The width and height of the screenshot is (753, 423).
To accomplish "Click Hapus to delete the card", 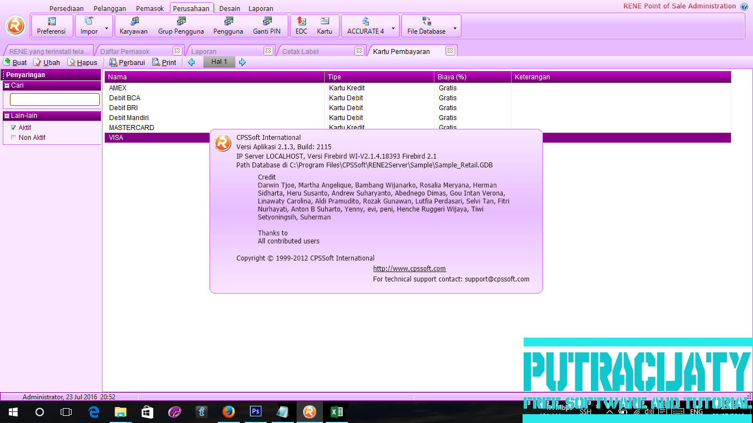I will pos(82,62).
